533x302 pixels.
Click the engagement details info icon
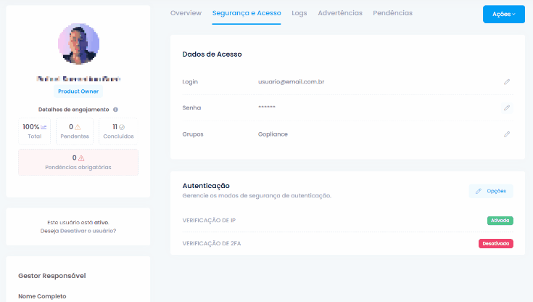[115, 110]
